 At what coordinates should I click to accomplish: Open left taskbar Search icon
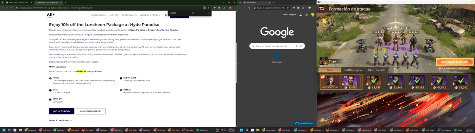9,130
